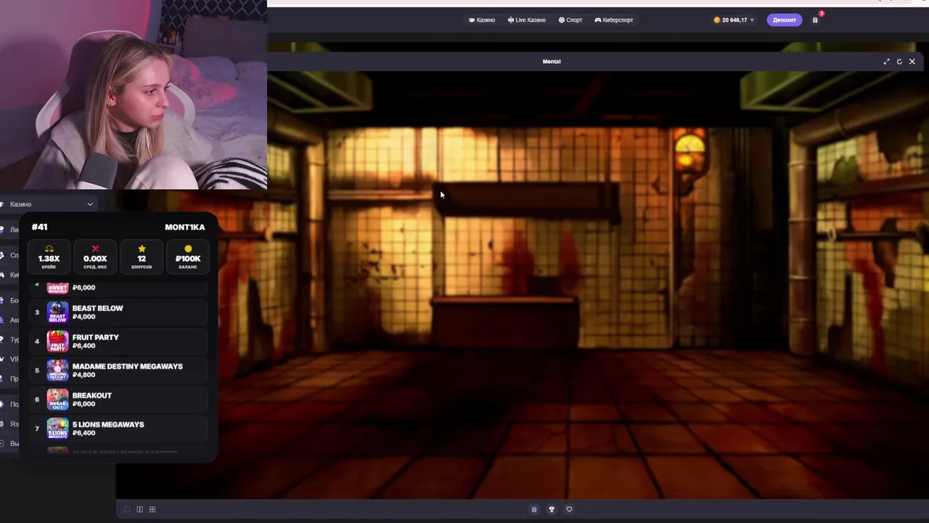Viewport: 929px width, 523px height.
Task: Click the 5 Lions game thumbnail
Action: 57,429
